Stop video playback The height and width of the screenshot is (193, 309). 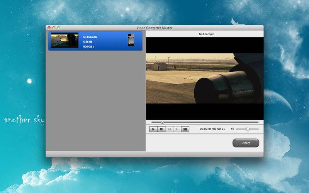pos(161,129)
